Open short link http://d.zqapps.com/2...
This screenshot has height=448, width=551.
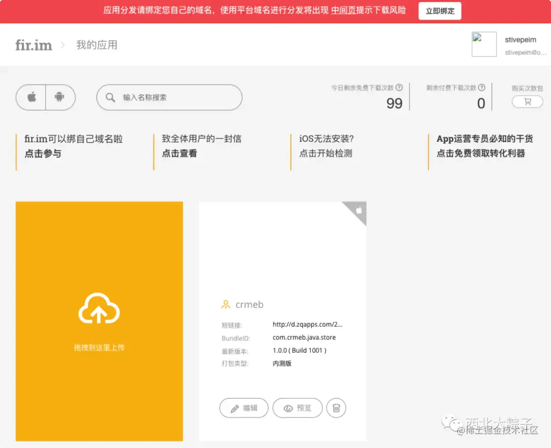click(308, 325)
